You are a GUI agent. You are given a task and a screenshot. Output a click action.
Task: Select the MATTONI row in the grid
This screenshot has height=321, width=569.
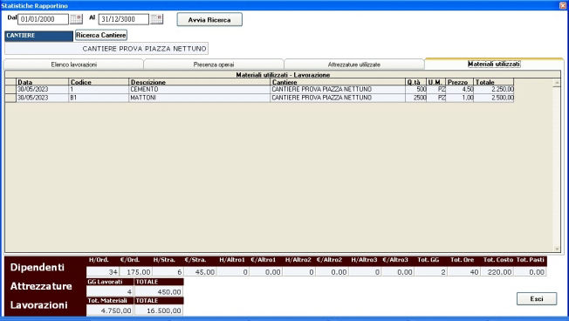tap(265, 98)
